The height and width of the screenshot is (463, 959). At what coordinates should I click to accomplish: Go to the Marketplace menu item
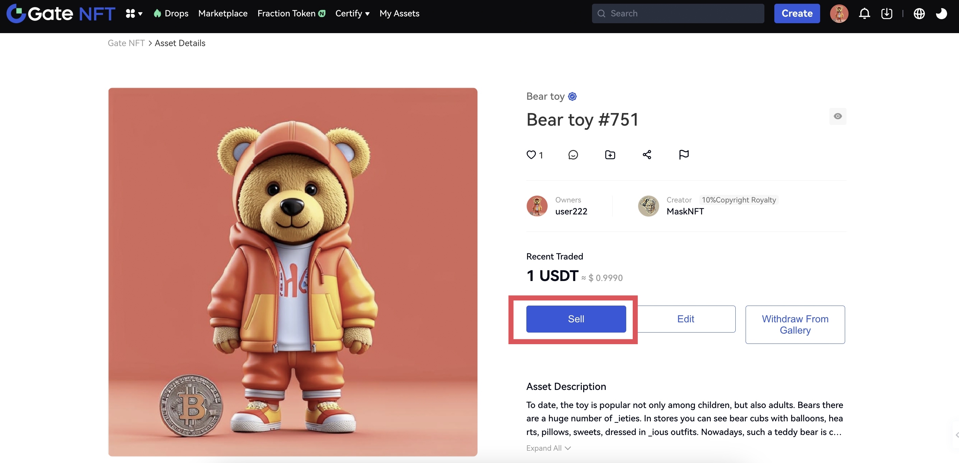[223, 14]
